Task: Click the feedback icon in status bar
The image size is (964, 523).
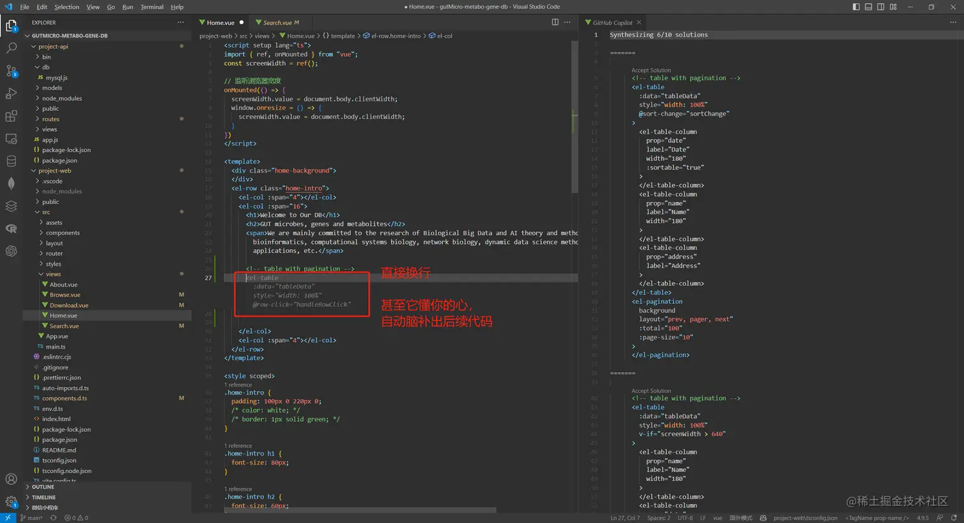Action: [x=940, y=518]
